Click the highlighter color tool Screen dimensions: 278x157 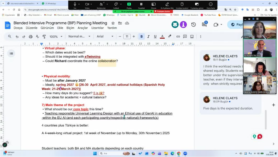[170, 37]
